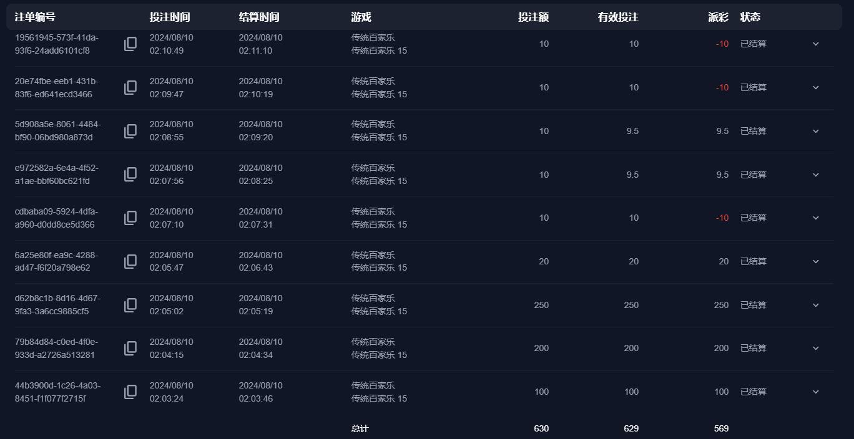Copy bet ID starting with e972582a
Screen dimensions: 854x439
(130, 175)
